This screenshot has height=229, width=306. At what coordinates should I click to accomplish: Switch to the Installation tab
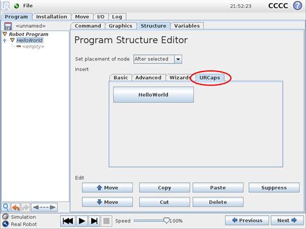(51, 16)
